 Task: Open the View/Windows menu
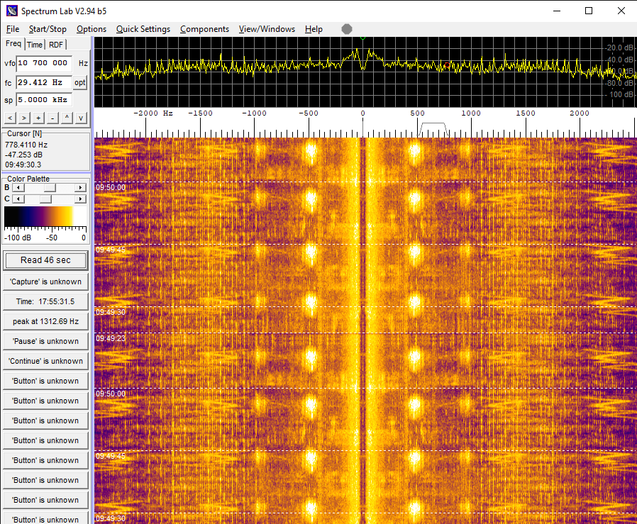pos(267,29)
